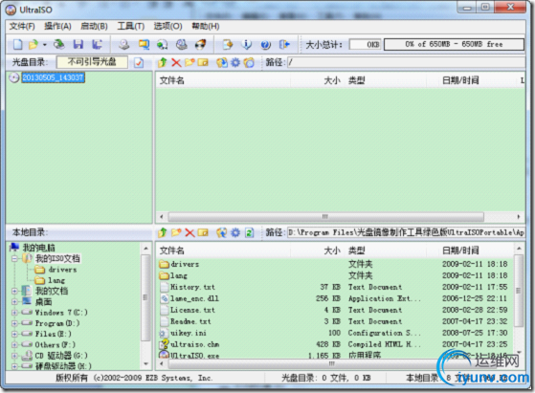Click the 0% of 650MB capacity bar
Viewport: 535px width, 393px height.
(455, 44)
